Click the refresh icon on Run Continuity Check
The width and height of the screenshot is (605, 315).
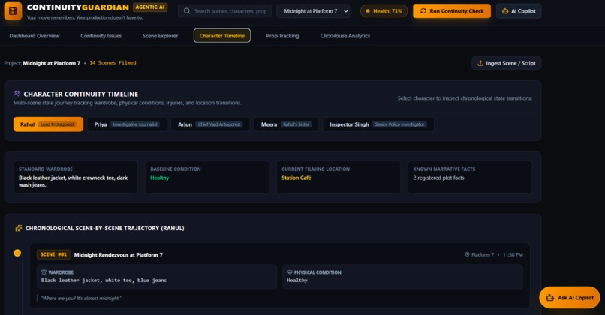[x=423, y=11]
